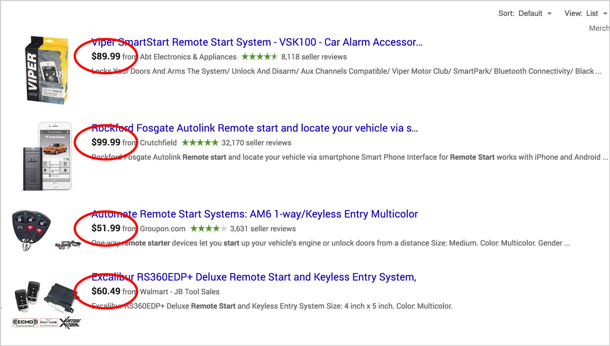
Task: Click the Viper SmartStart product thumbnail
Action: pyautogui.click(x=48, y=71)
